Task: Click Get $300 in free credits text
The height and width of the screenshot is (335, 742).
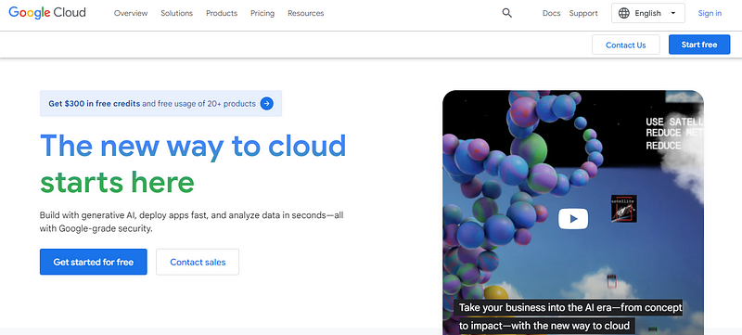Action: [x=95, y=103]
